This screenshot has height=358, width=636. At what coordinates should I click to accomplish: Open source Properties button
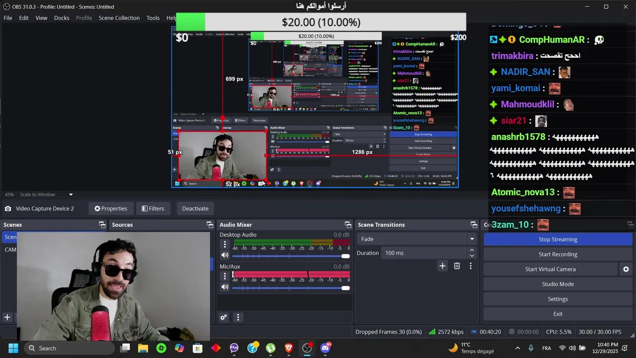[111, 208]
